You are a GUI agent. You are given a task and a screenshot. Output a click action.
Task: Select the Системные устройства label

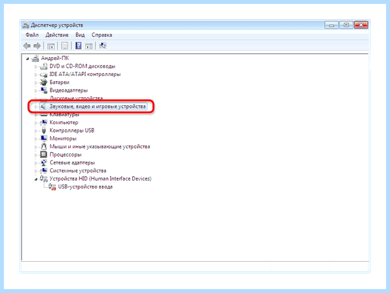78,171
